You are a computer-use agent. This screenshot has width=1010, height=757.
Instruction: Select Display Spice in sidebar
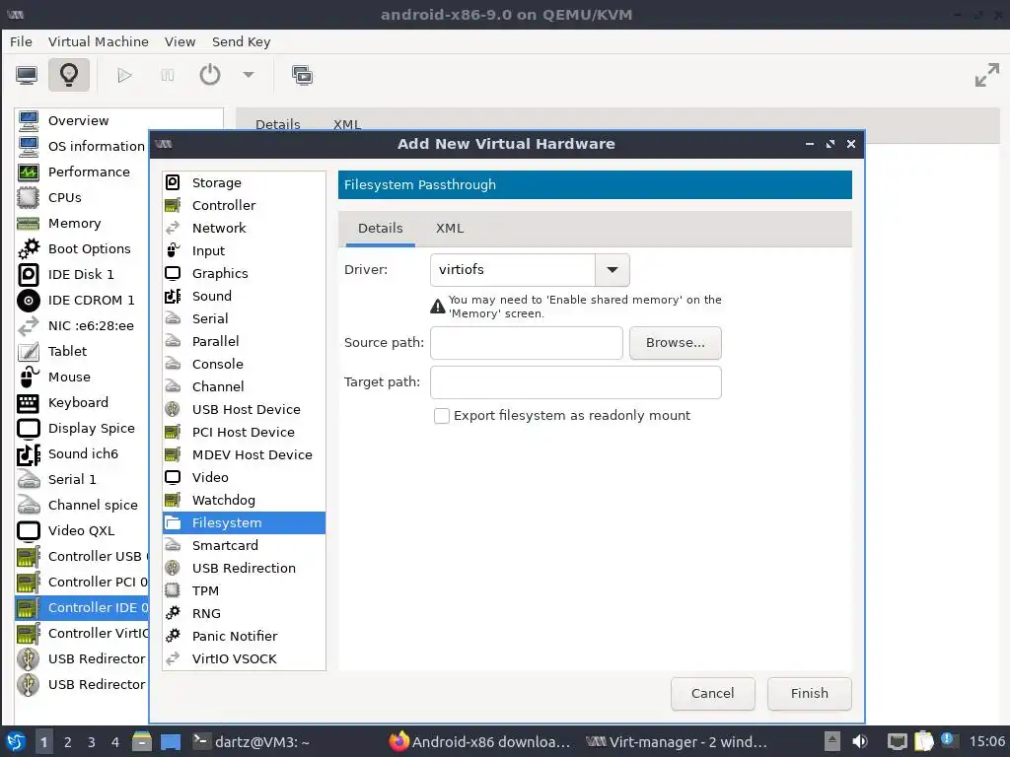(82, 428)
